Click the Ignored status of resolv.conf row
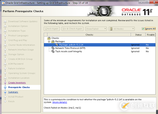Viewport: 158px width, 114px height. (135, 52)
